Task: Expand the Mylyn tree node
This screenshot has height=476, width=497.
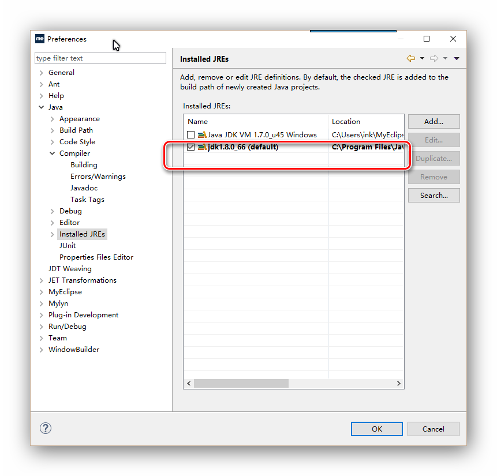Action: coord(41,303)
